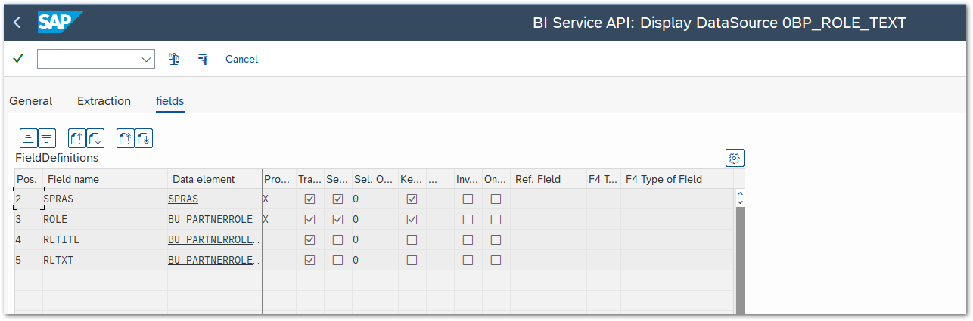
Task: Click the page up single-arrow icon
Action: tap(77, 138)
